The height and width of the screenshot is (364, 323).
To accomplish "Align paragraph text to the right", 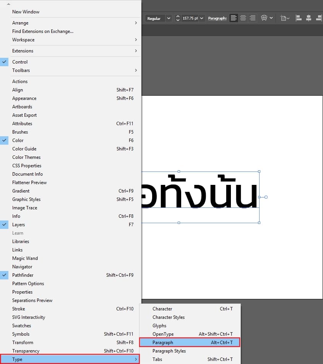I will coord(253,18).
